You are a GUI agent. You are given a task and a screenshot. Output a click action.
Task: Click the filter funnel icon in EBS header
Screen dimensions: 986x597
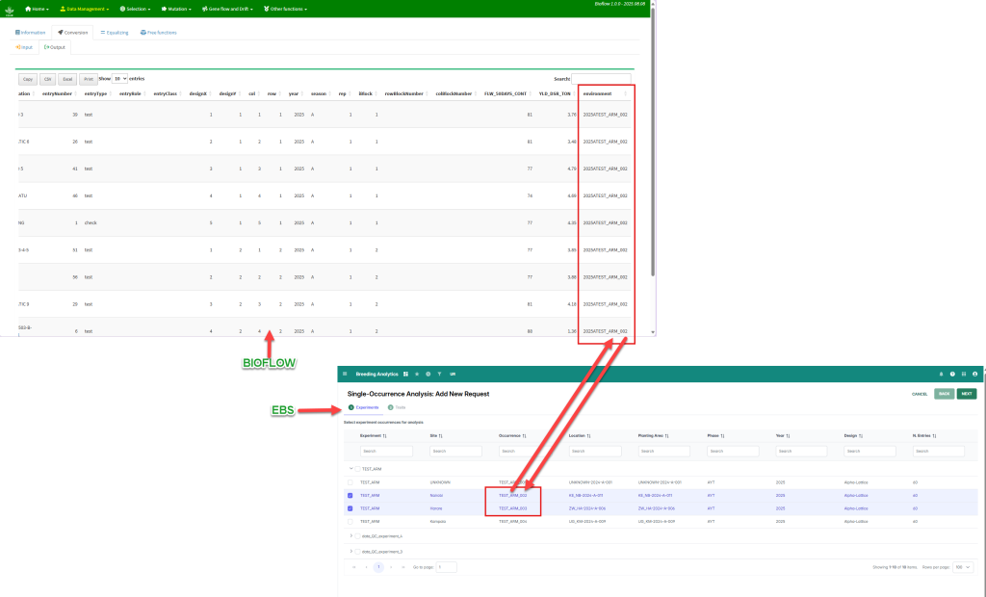[x=439, y=374]
